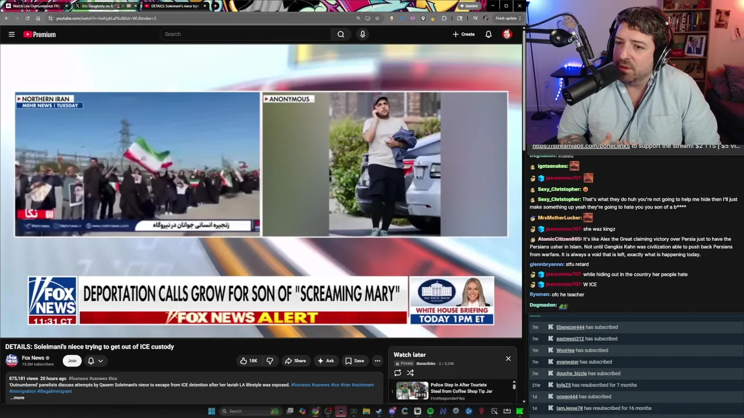Image resolution: width=744 pixels, height=418 pixels.
Task: Switch to Eric Daugherty on X tab
Action: click(x=106, y=6)
